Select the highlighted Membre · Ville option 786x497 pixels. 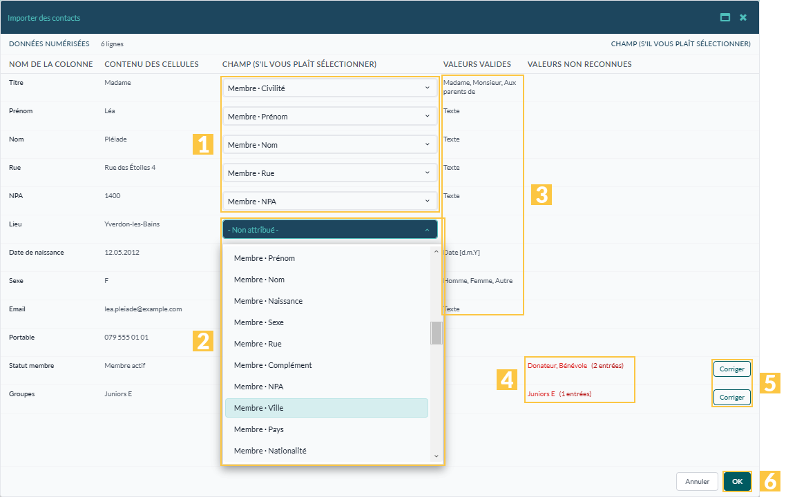327,408
